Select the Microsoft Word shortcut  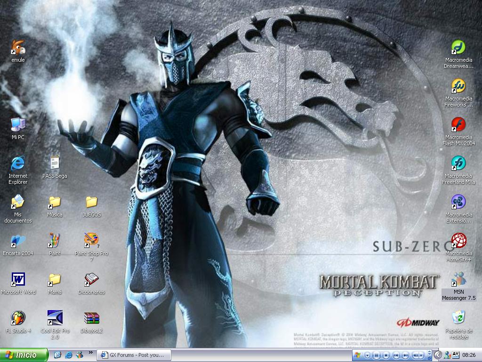click(18, 283)
